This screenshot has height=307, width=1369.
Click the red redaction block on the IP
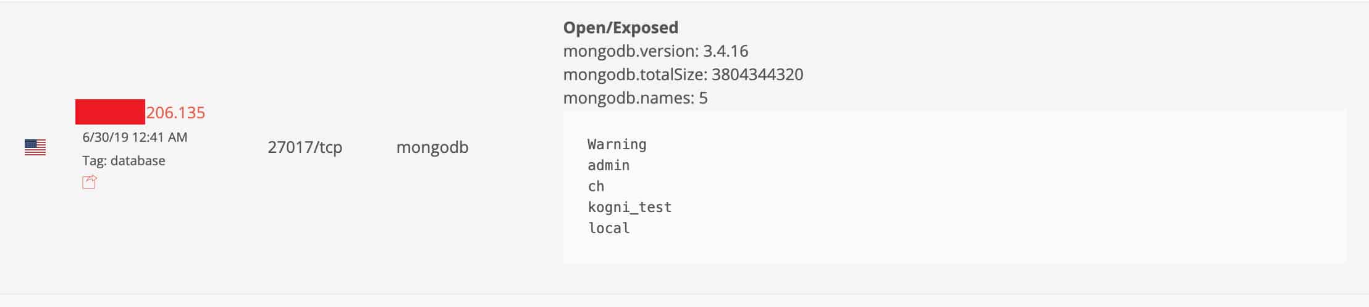point(110,112)
